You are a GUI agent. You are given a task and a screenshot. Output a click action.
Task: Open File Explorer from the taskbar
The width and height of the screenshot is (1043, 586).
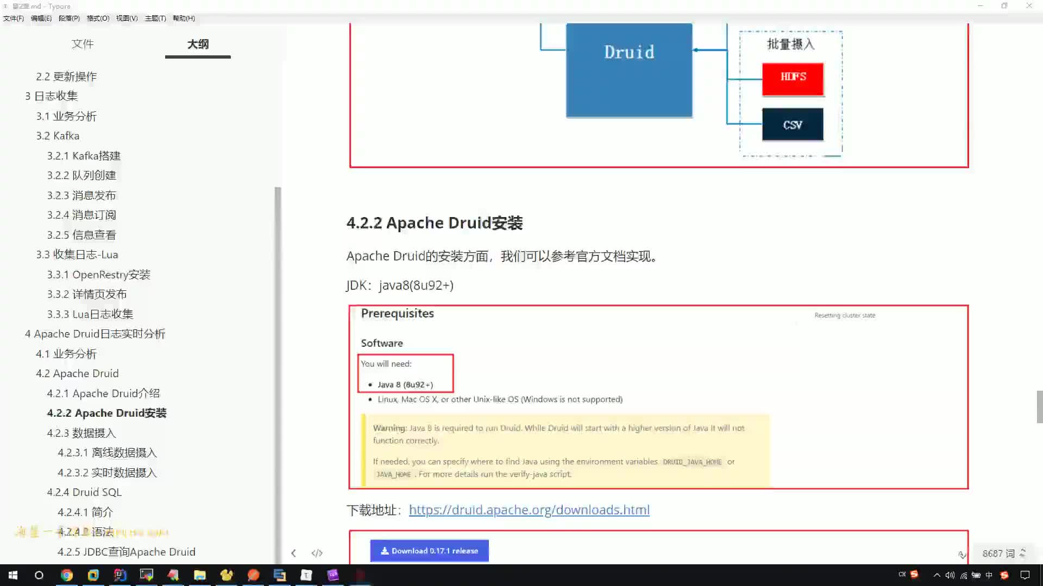200,575
